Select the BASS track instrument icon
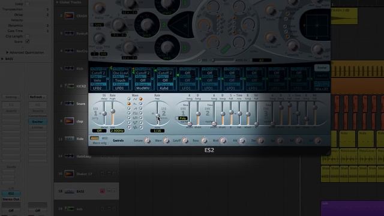384x216 pixels. (x=69, y=191)
